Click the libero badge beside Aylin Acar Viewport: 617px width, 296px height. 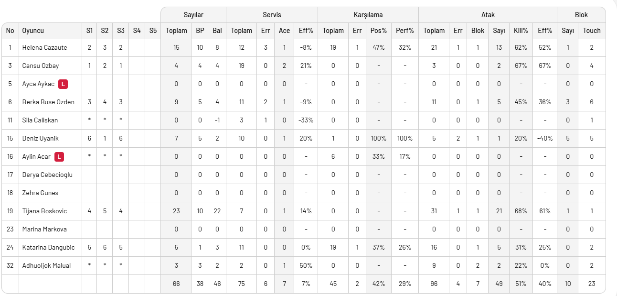59,157
